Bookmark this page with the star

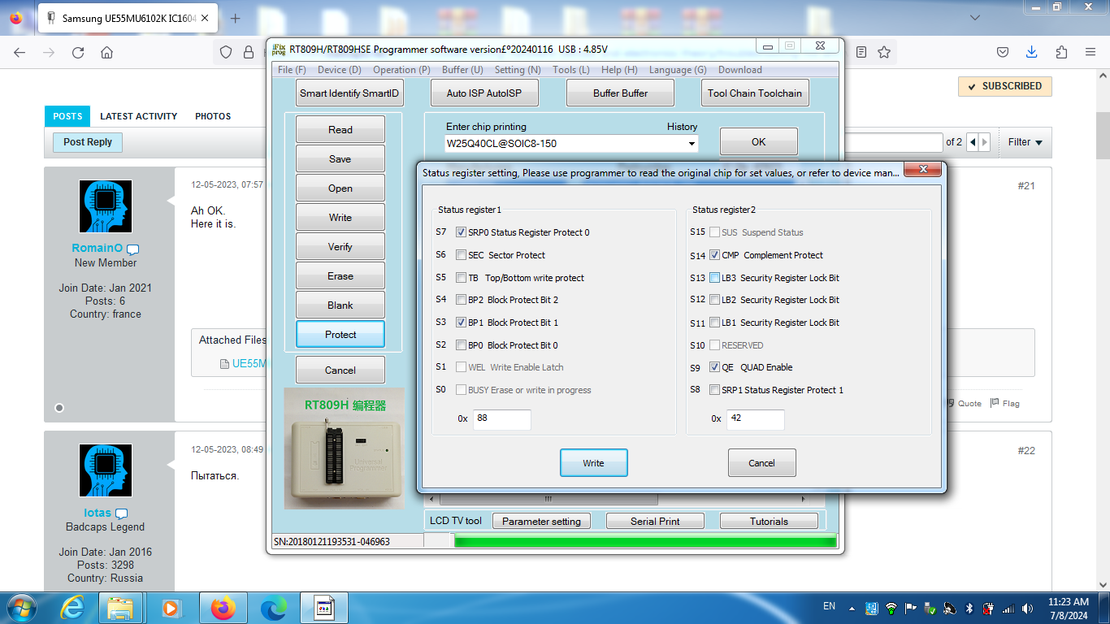coord(884,52)
